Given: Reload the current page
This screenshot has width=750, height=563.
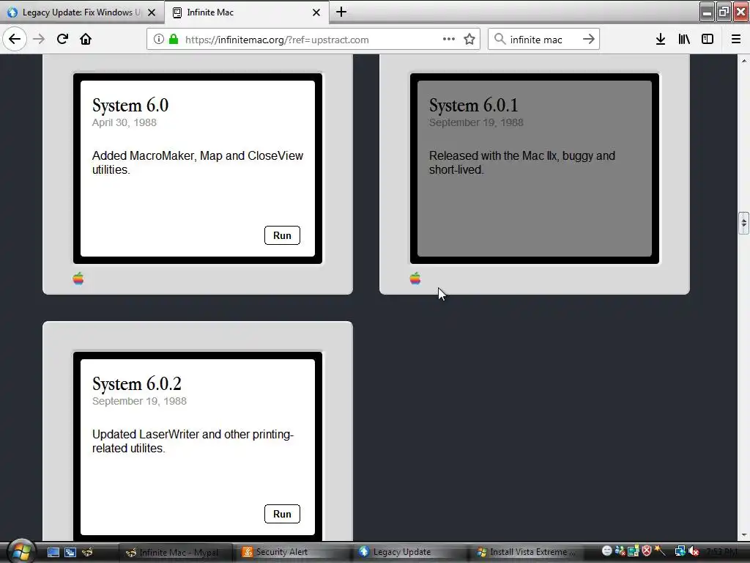Looking at the screenshot, I should (62, 40).
